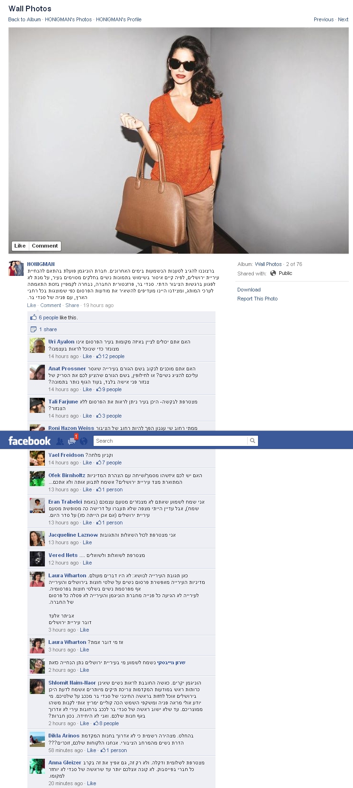This screenshot has height=788, width=353.
Task: Click the search magnifier button
Action: click(253, 441)
